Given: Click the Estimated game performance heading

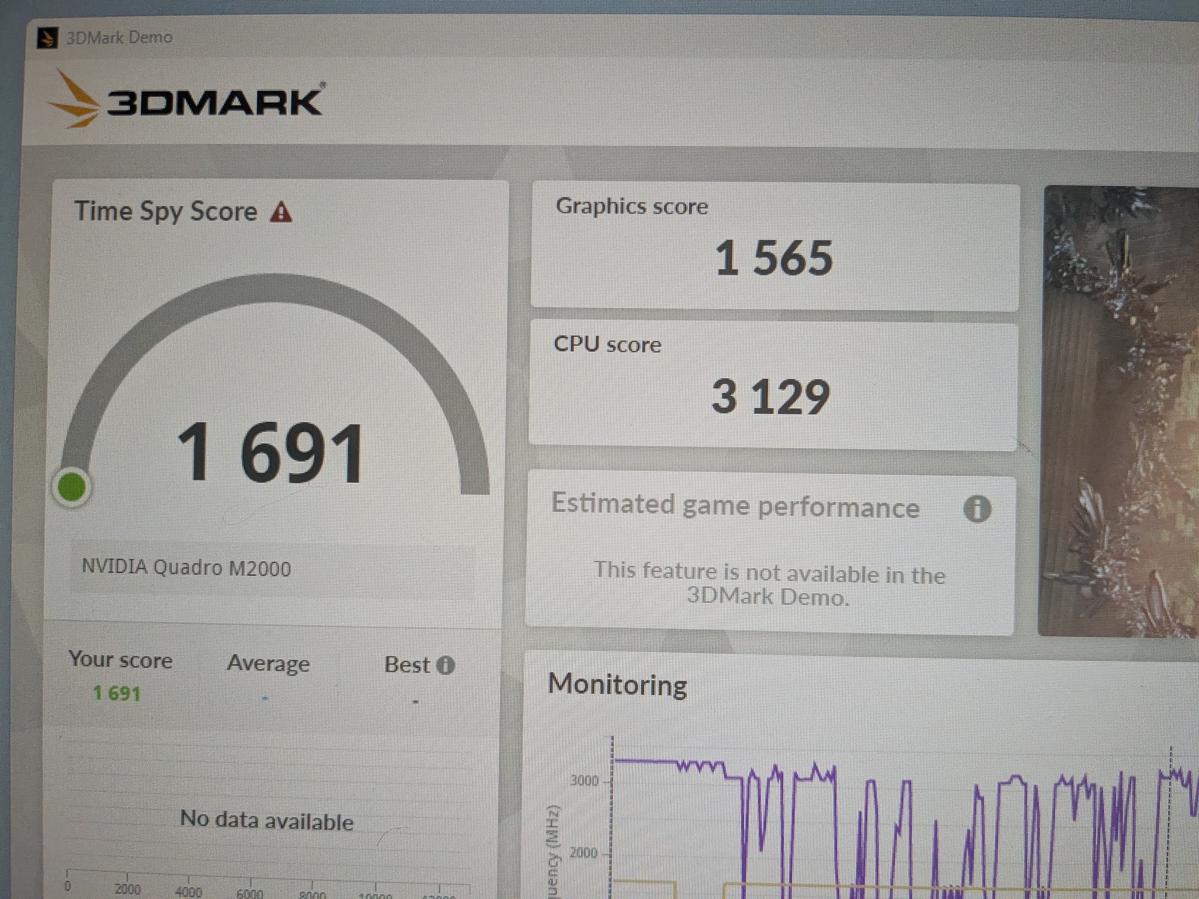Looking at the screenshot, I should pyautogui.click(x=735, y=506).
